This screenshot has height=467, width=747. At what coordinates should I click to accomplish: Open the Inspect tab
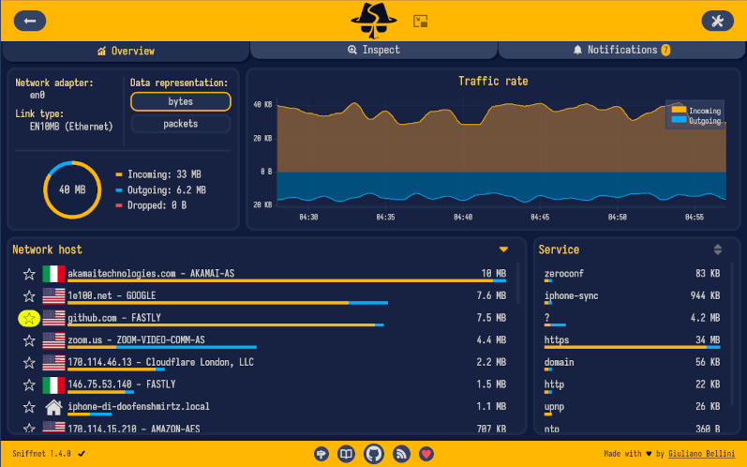pos(374,50)
